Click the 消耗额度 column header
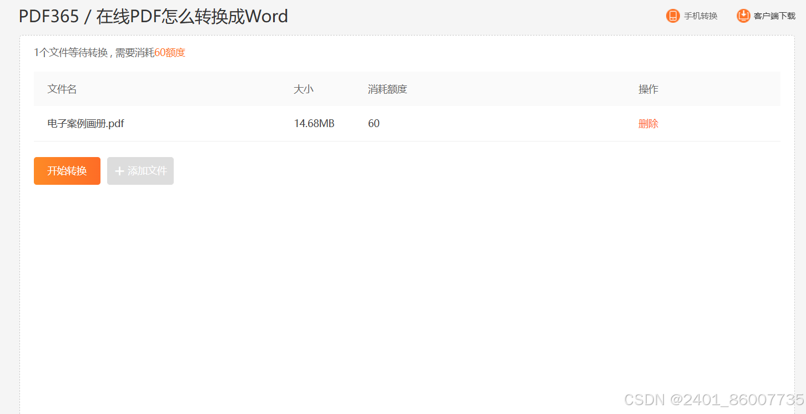The image size is (806, 414). click(387, 89)
